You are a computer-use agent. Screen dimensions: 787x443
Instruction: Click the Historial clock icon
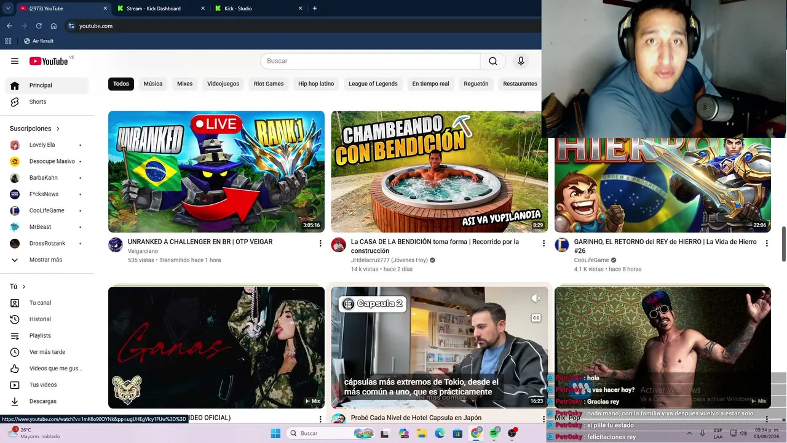(x=15, y=319)
